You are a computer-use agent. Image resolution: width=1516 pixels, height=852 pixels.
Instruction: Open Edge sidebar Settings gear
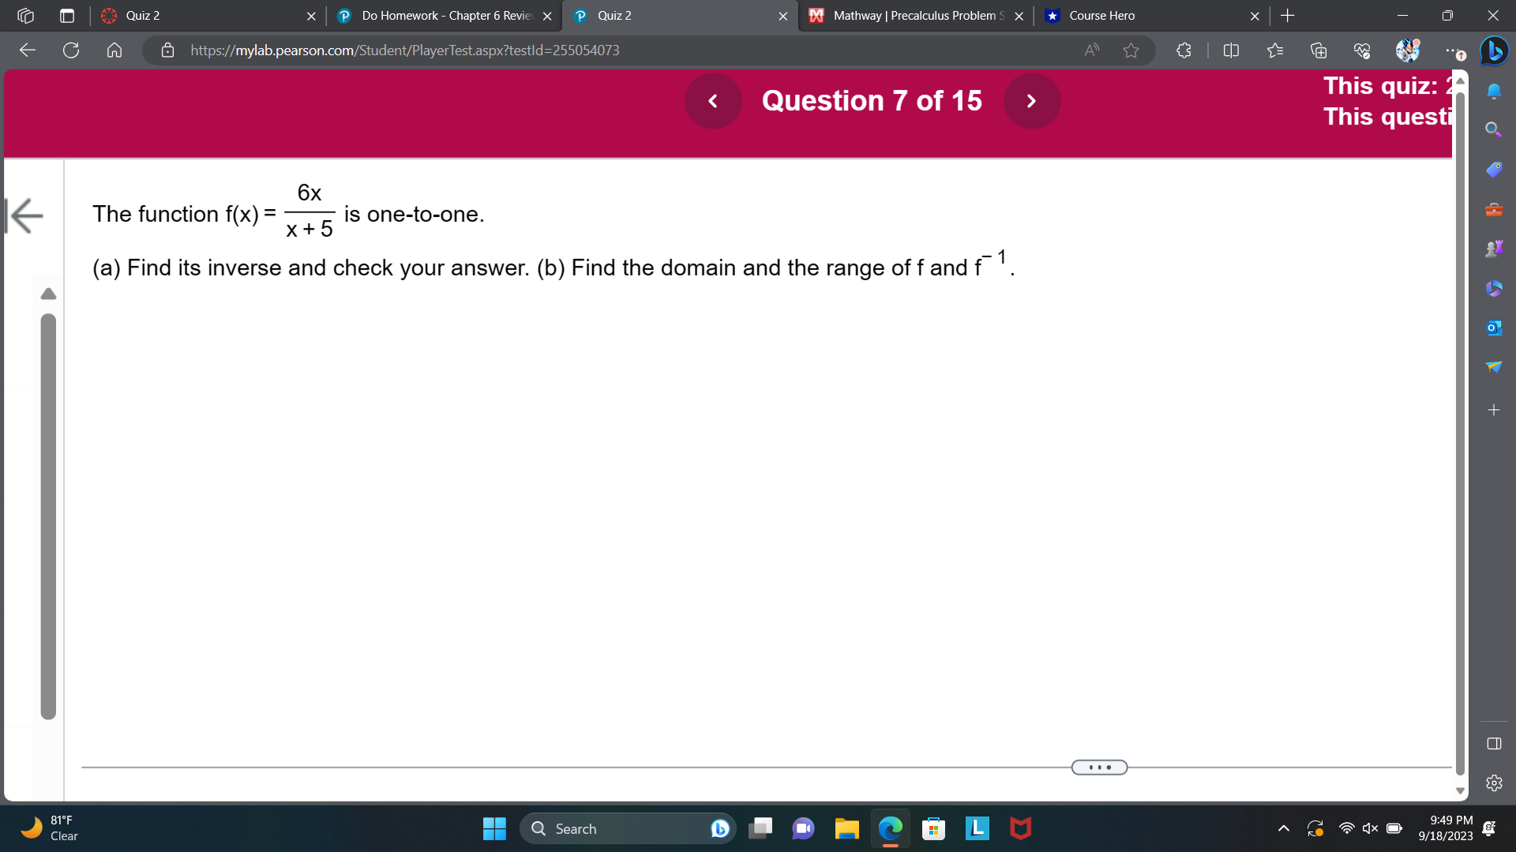[x=1494, y=782]
